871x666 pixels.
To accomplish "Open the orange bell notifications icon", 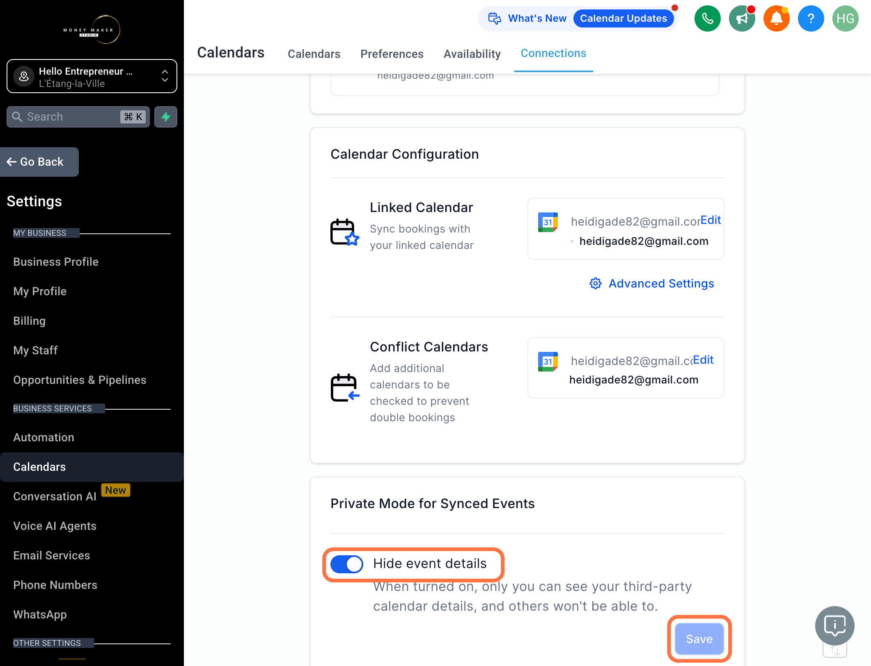I will pos(776,18).
